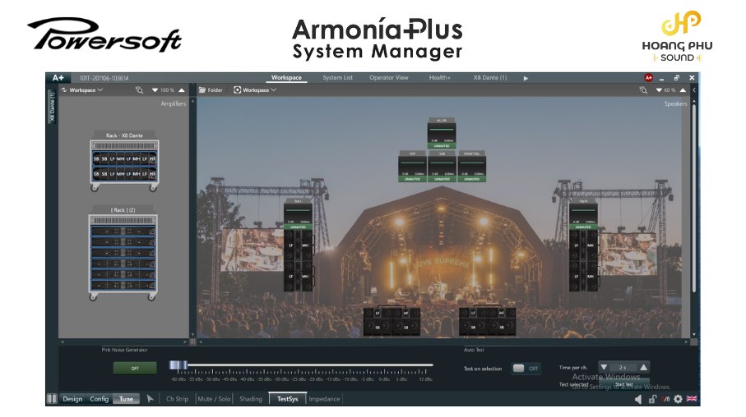The height and width of the screenshot is (417, 746).
Task: Switch to Design mode
Action: point(72,399)
